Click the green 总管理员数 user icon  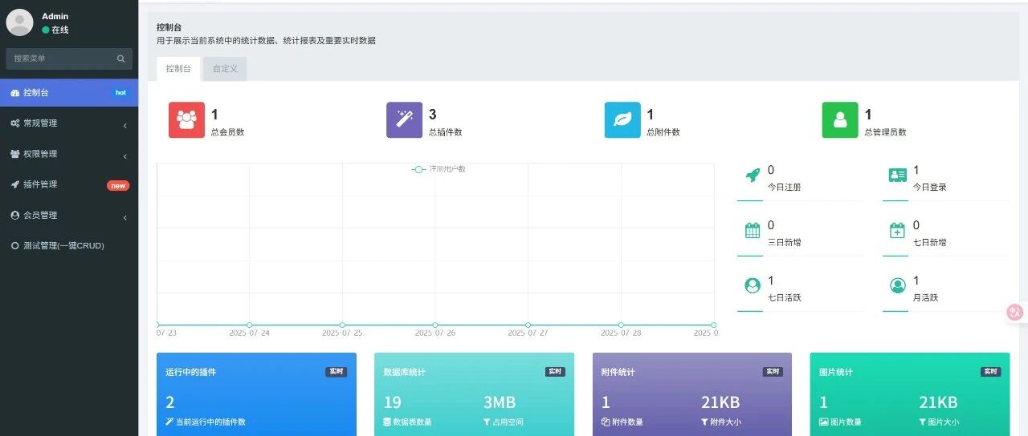point(840,120)
